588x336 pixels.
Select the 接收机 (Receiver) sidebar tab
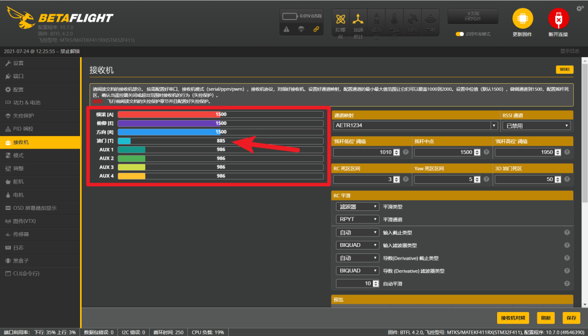(x=40, y=142)
